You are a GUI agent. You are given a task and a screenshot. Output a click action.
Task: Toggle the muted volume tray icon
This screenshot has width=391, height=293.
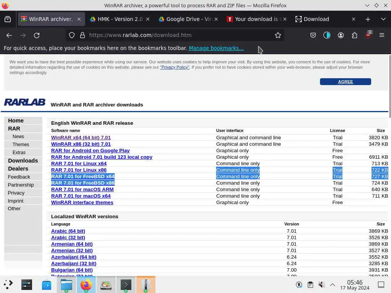(322, 285)
